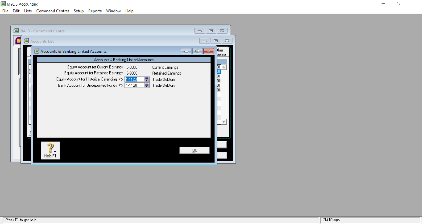Click the Accounts List window title icon

coord(26,41)
